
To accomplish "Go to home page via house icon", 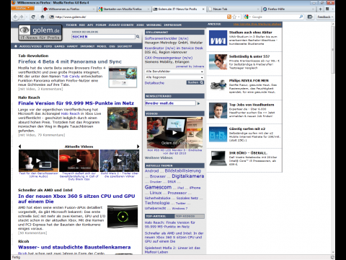I will pos(43,17).
